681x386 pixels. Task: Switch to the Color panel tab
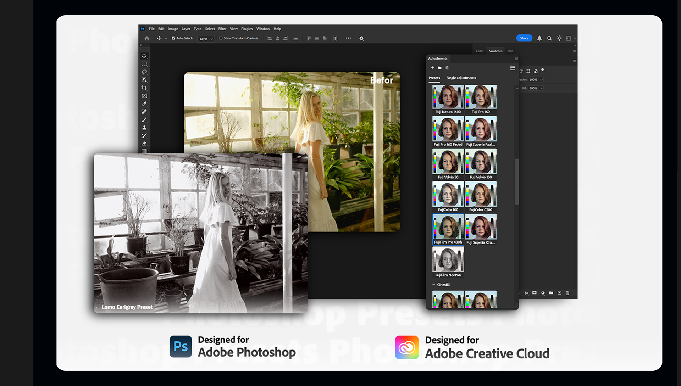pyautogui.click(x=480, y=51)
